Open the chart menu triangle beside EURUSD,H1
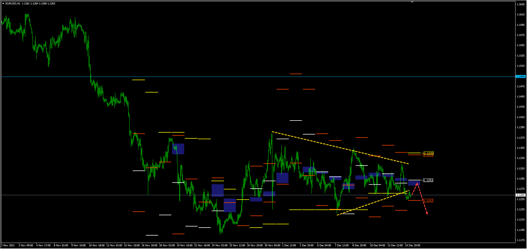The width and height of the screenshot is (527, 249). (x=3, y=4)
